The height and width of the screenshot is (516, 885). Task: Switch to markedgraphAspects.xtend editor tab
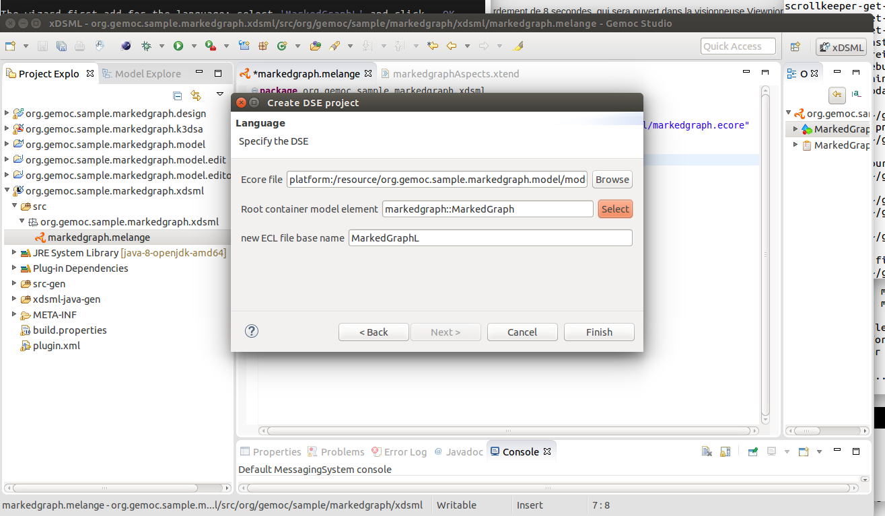[x=450, y=73]
